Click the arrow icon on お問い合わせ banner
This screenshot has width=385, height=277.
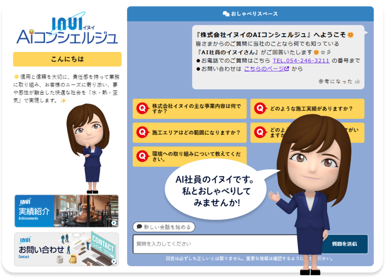(x=114, y=262)
